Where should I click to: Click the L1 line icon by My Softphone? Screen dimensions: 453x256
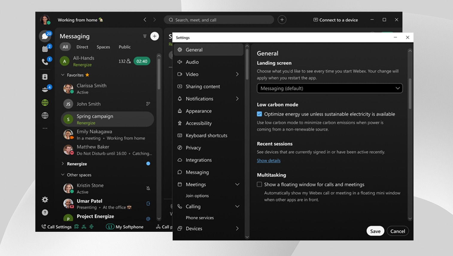pos(110,227)
